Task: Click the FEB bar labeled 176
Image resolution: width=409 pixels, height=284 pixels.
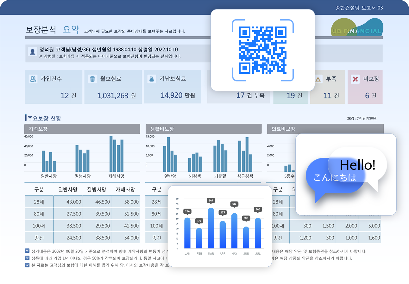Action: [199, 238]
